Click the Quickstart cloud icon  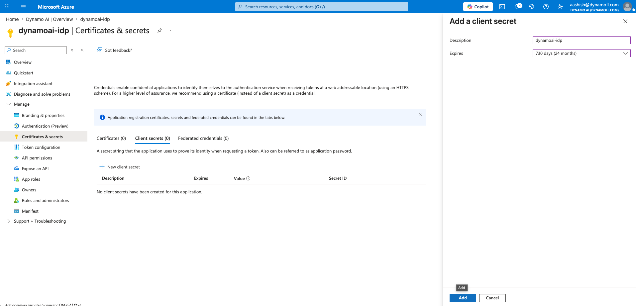(9, 73)
